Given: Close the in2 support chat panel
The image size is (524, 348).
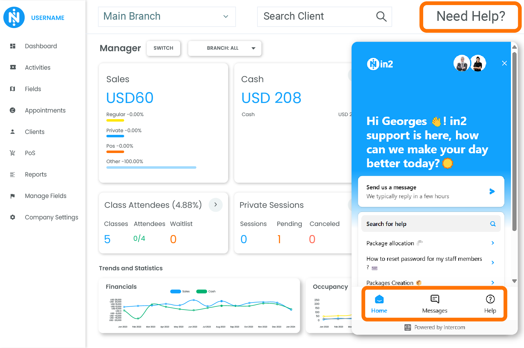Looking at the screenshot, I should click(x=504, y=63).
